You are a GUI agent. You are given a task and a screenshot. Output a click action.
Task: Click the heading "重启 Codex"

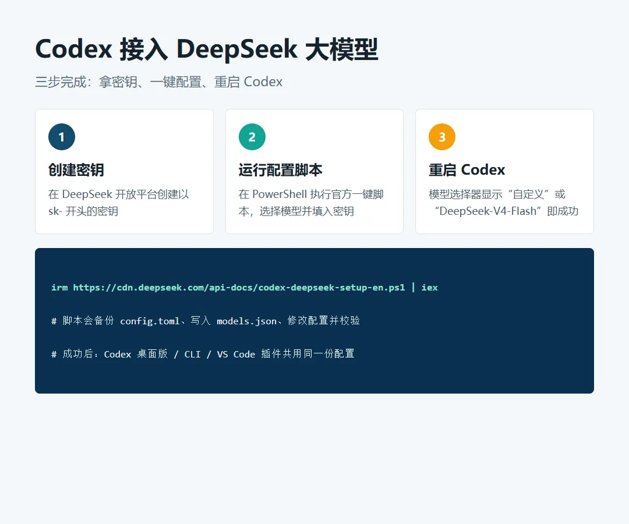coord(467,170)
